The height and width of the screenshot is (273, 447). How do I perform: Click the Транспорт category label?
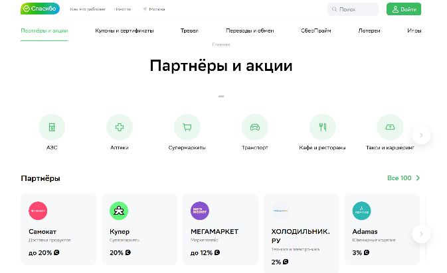(x=255, y=148)
